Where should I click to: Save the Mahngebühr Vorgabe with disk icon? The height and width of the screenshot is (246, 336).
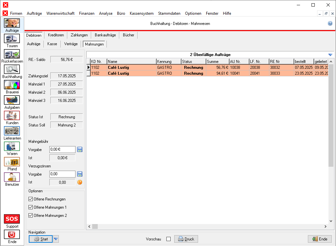[x=80, y=149]
